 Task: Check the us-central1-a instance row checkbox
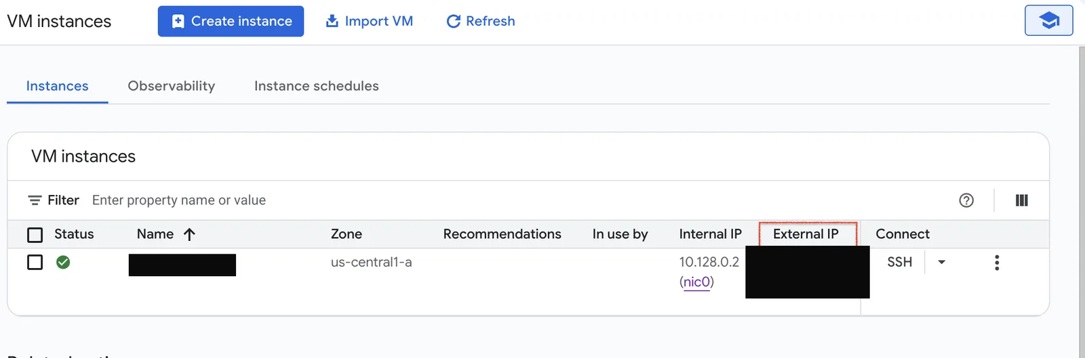pyautogui.click(x=35, y=262)
